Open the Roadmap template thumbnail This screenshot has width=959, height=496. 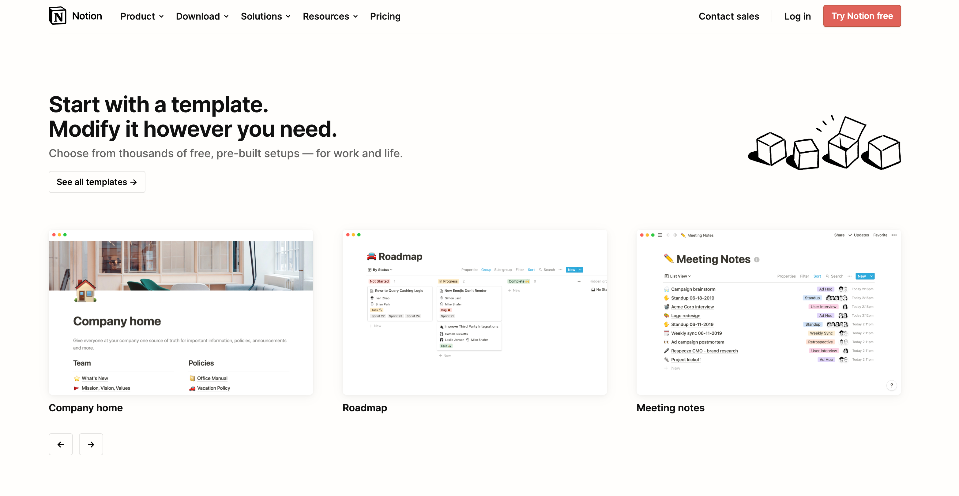pos(475,312)
